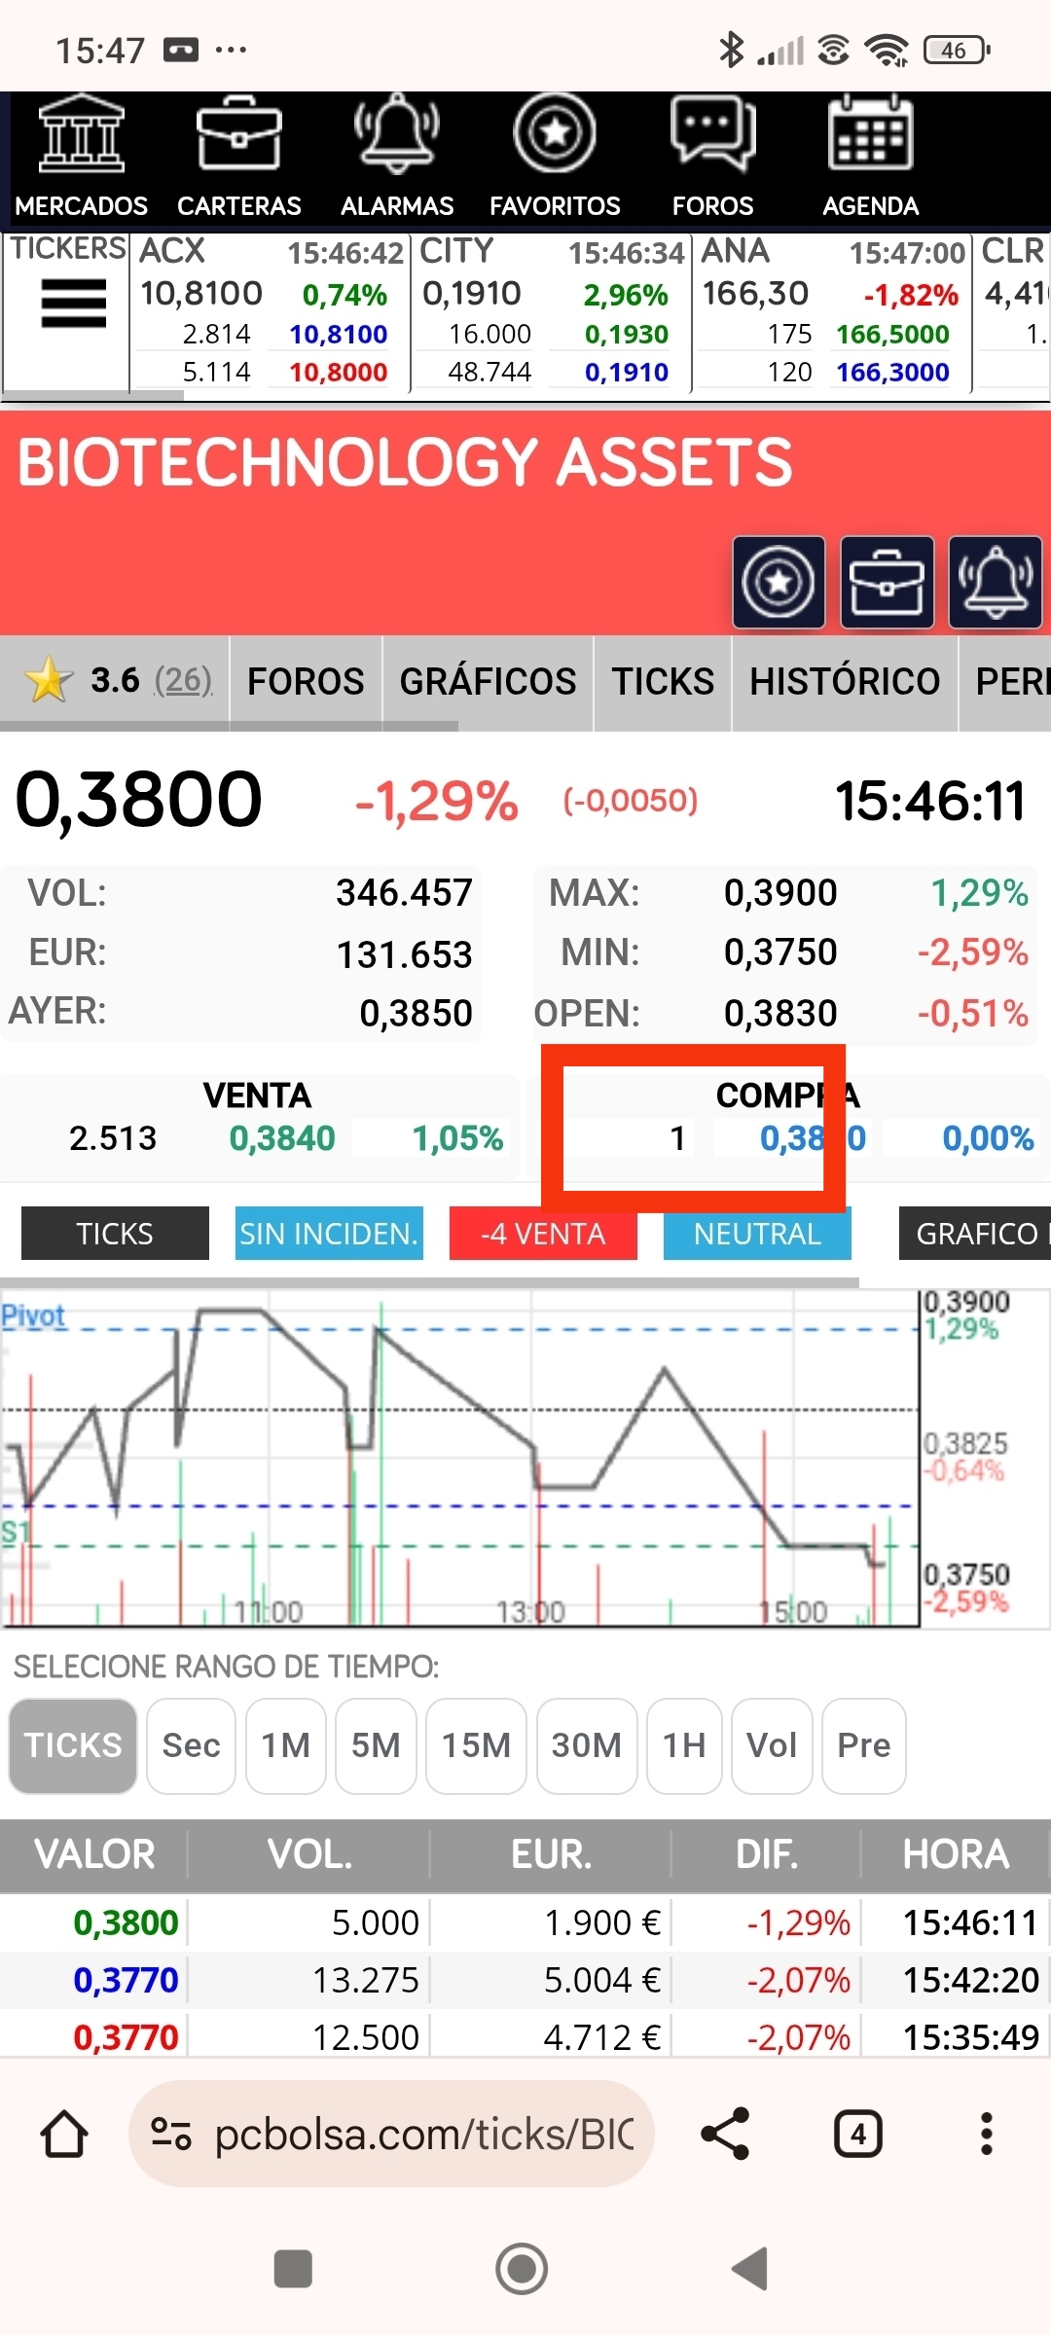Tap the browser home icon
Screen dimensions: 1051x2335
click(64, 2134)
